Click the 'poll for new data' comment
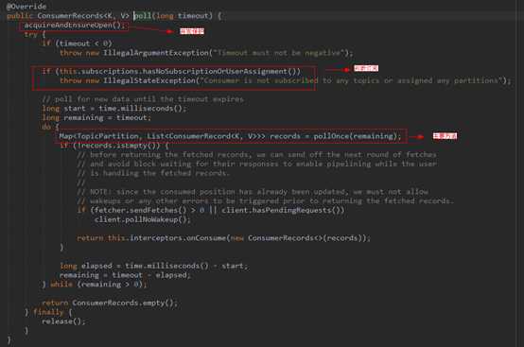 coord(143,99)
